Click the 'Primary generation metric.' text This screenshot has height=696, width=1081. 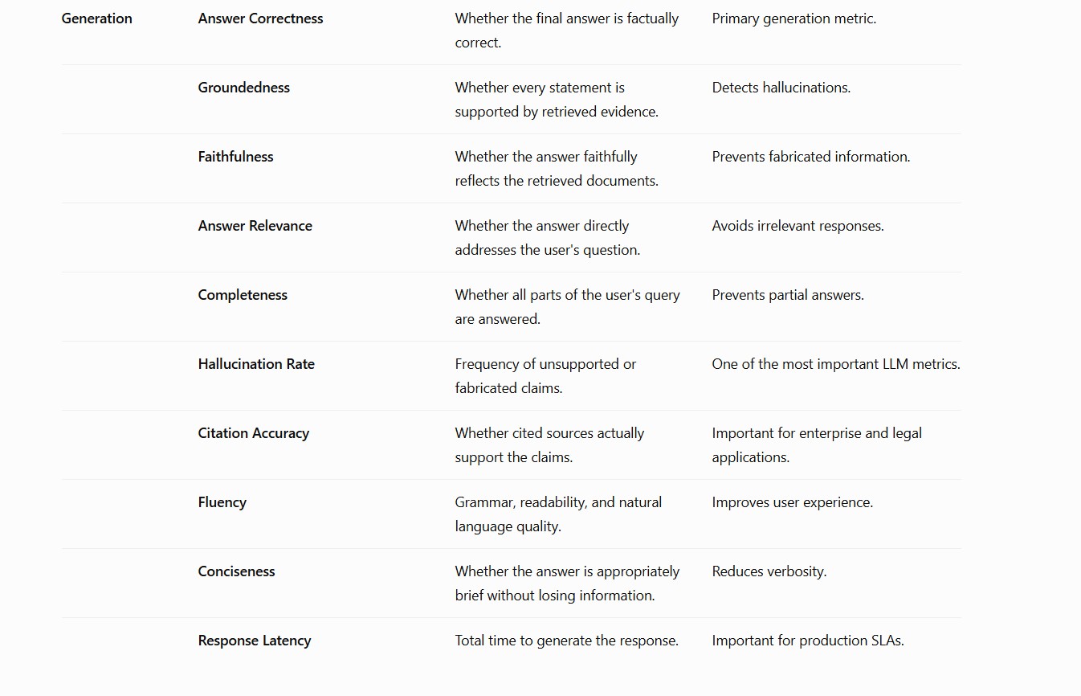tap(793, 18)
